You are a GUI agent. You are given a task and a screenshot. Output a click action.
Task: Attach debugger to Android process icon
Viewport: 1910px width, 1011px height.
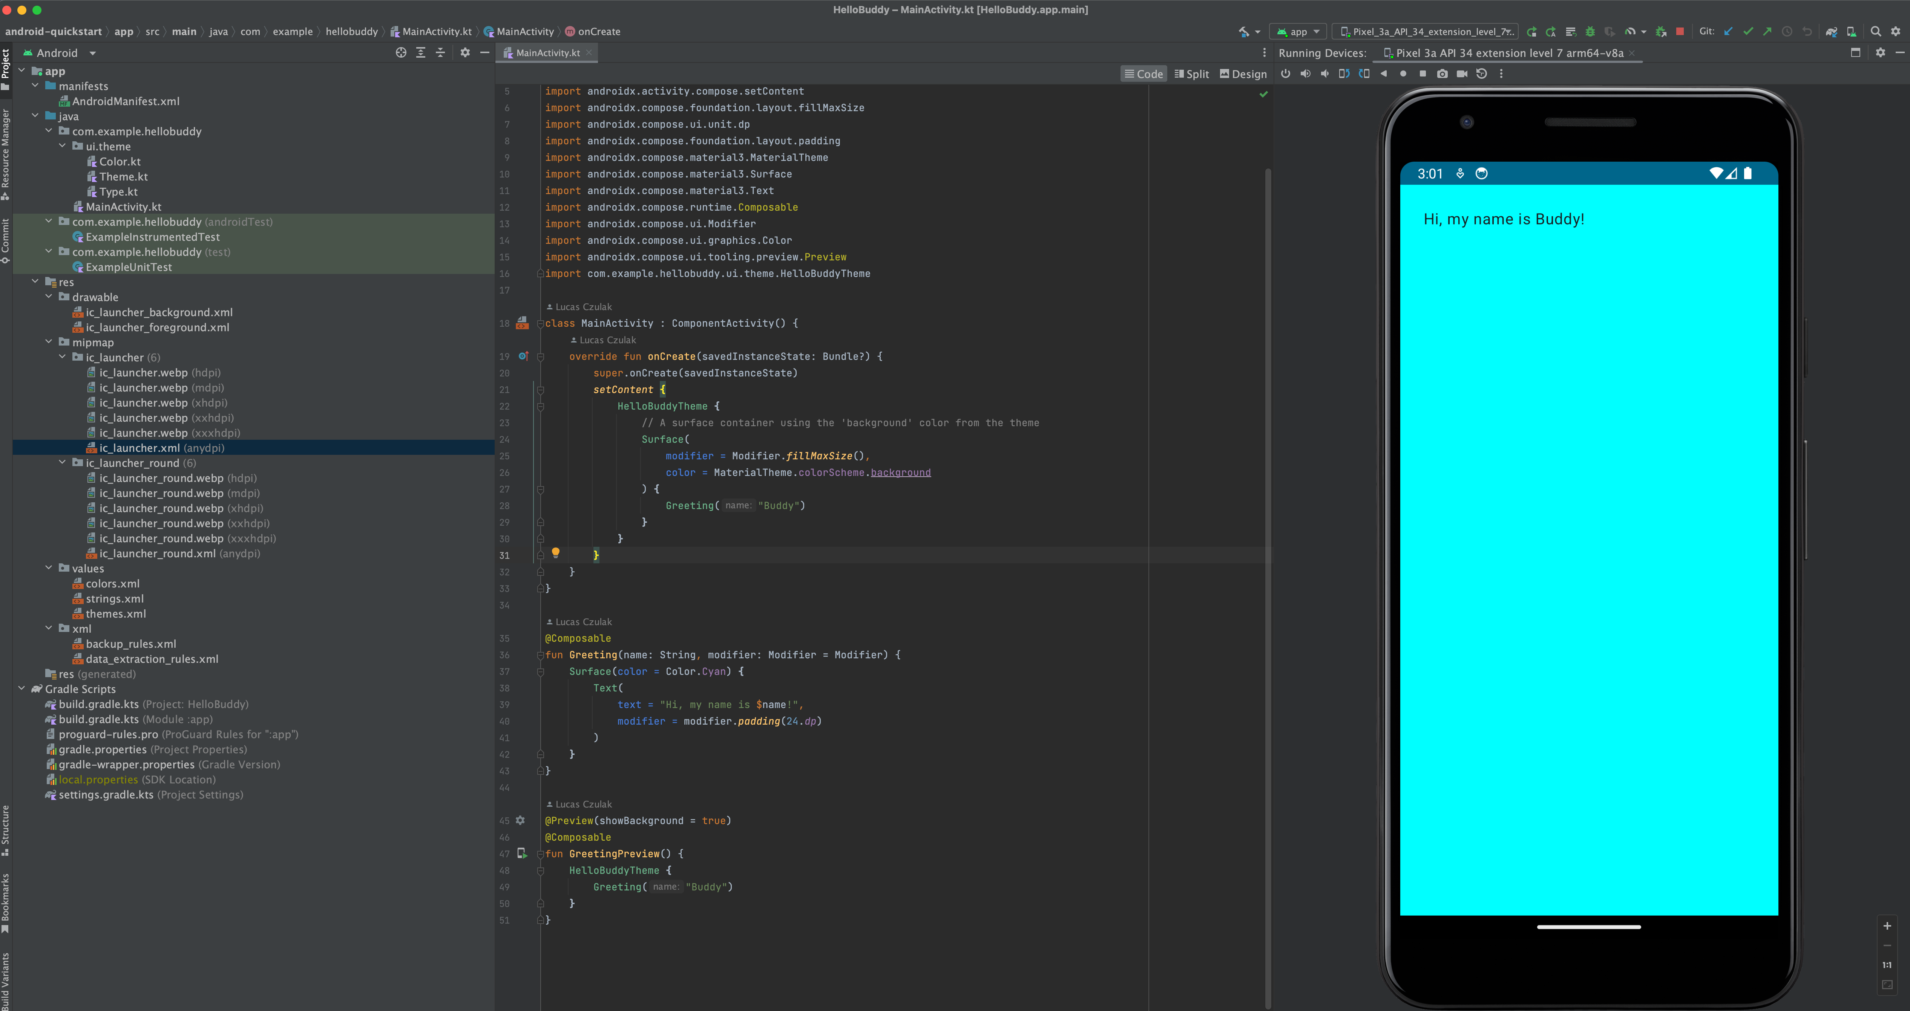1661,32
